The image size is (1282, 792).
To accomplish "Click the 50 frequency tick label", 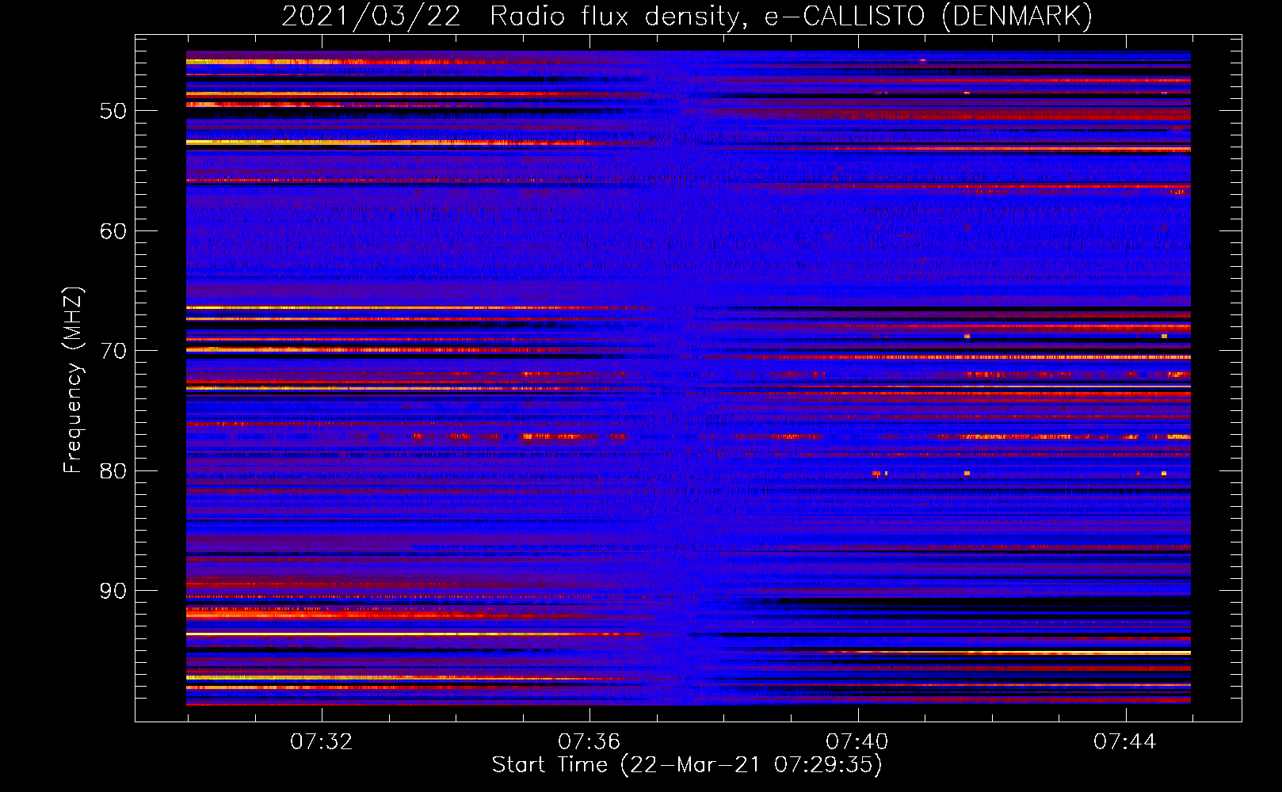I will click(x=113, y=111).
